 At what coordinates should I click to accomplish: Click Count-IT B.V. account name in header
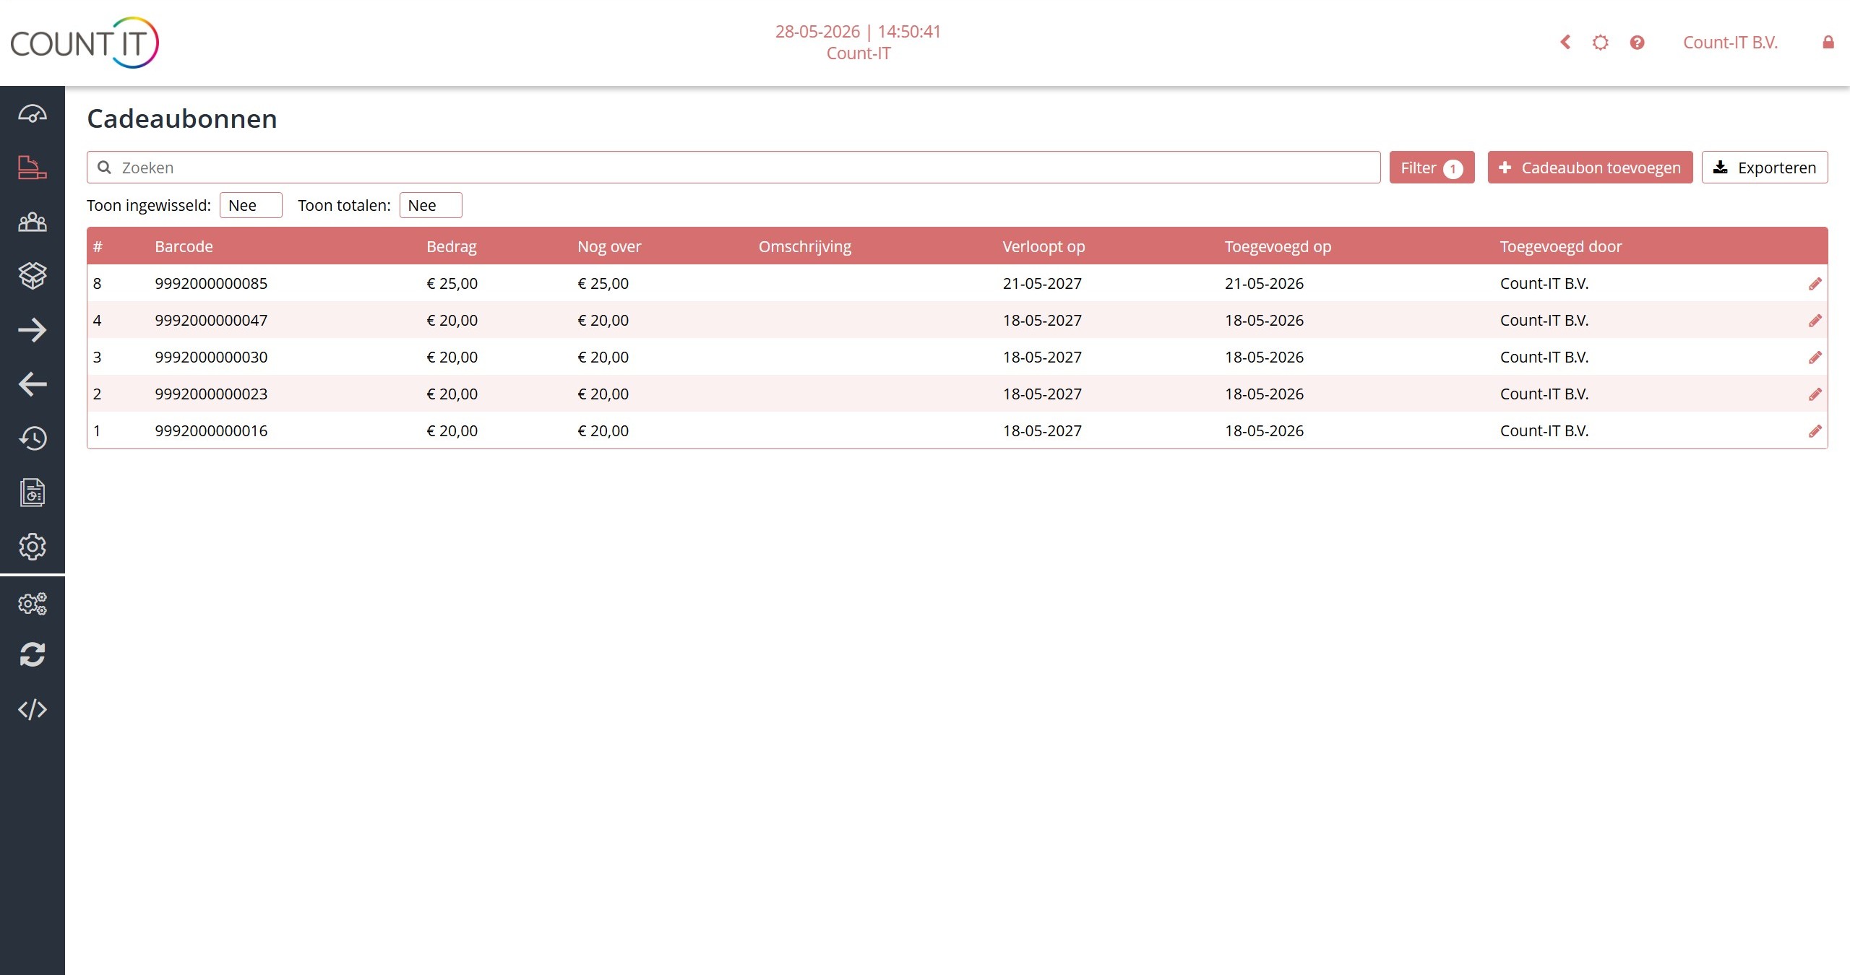[1730, 43]
